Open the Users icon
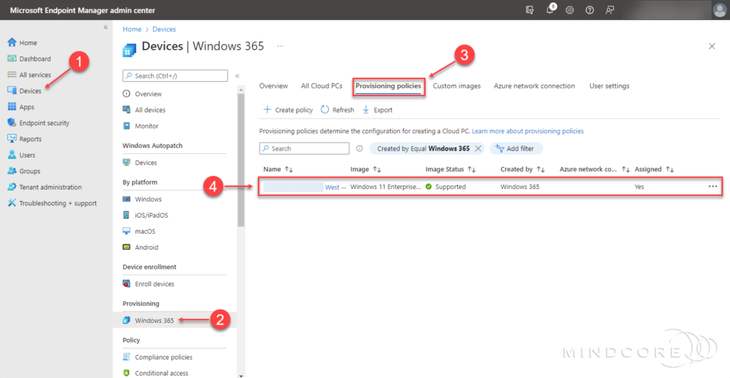730x378 pixels. (x=12, y=155)
